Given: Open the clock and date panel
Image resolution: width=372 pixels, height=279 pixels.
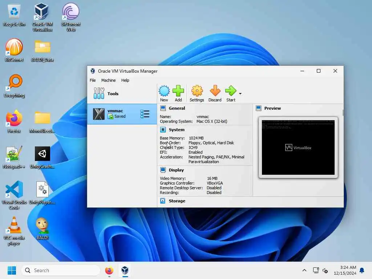Looking at the screenshot, I should (x=345, y=270).
